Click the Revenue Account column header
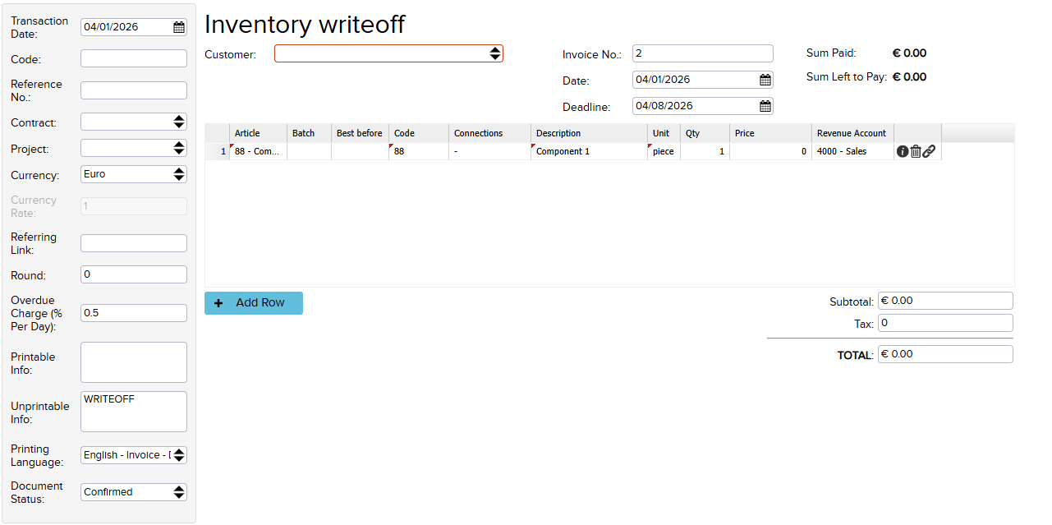 click(x=852, y=133)
